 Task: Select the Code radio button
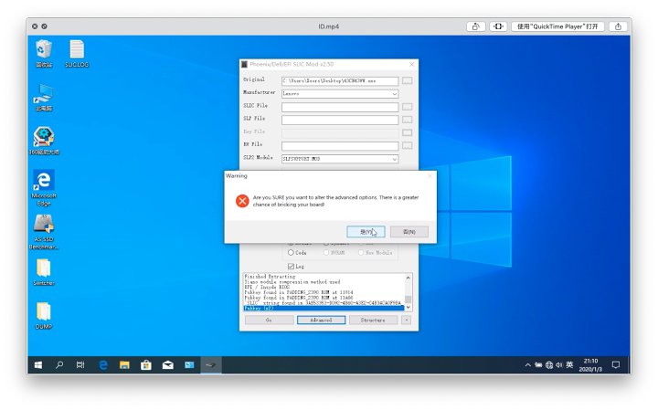pos(292,253)
